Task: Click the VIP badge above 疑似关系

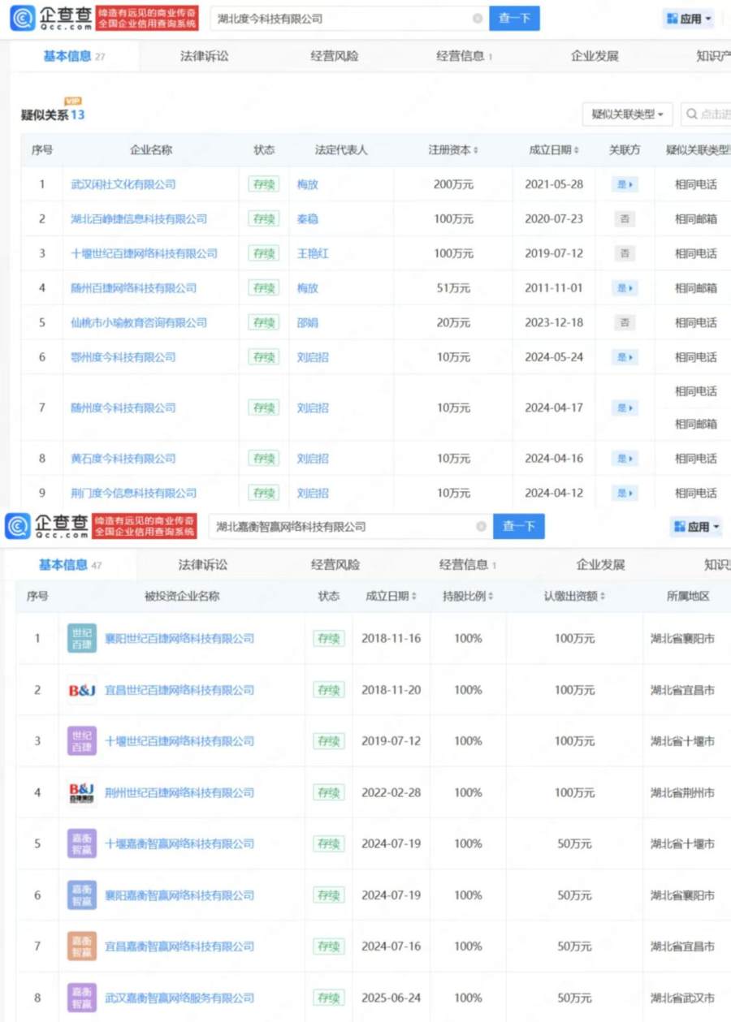Action: pyautogui.click(x=72, y=101)
